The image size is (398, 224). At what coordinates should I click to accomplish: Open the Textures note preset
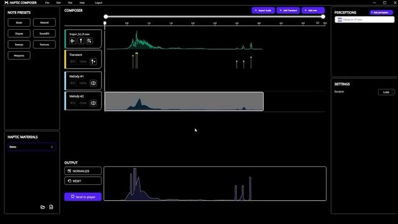[44, 44]
